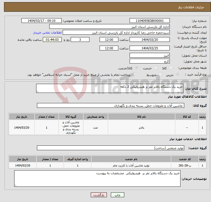Click the کد کالا column header

coord(187,117)
